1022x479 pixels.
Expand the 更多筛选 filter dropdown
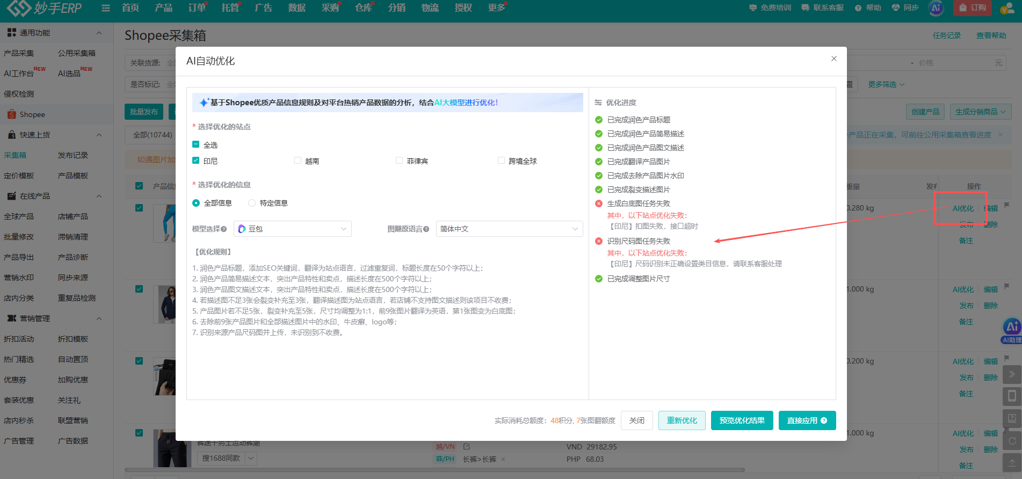tap(886, 84)
